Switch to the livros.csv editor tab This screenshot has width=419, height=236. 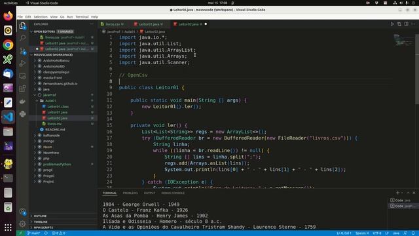pos(113,24)
